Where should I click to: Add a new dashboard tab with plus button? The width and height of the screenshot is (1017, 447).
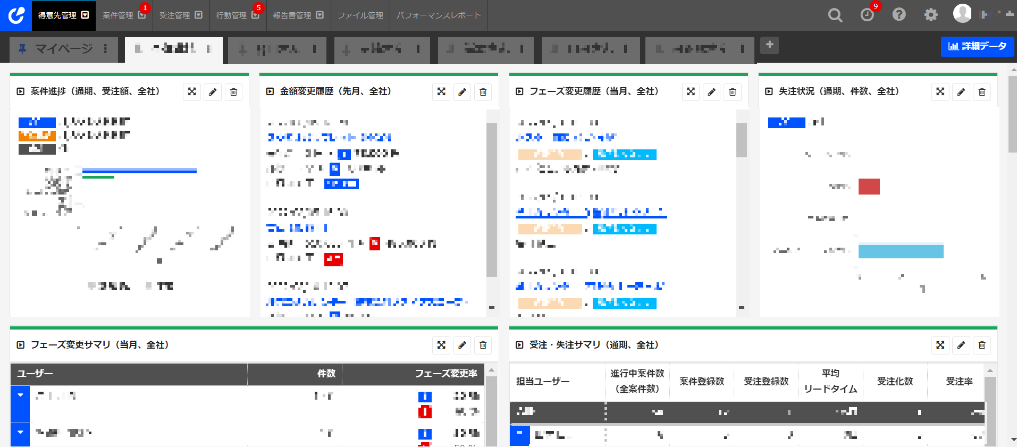coord(769,45)
